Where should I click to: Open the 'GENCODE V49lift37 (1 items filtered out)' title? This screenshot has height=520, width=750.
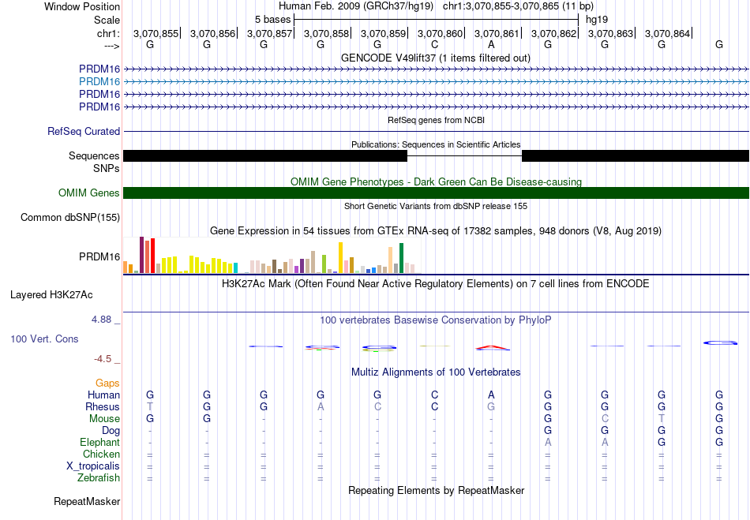point(435,58)
